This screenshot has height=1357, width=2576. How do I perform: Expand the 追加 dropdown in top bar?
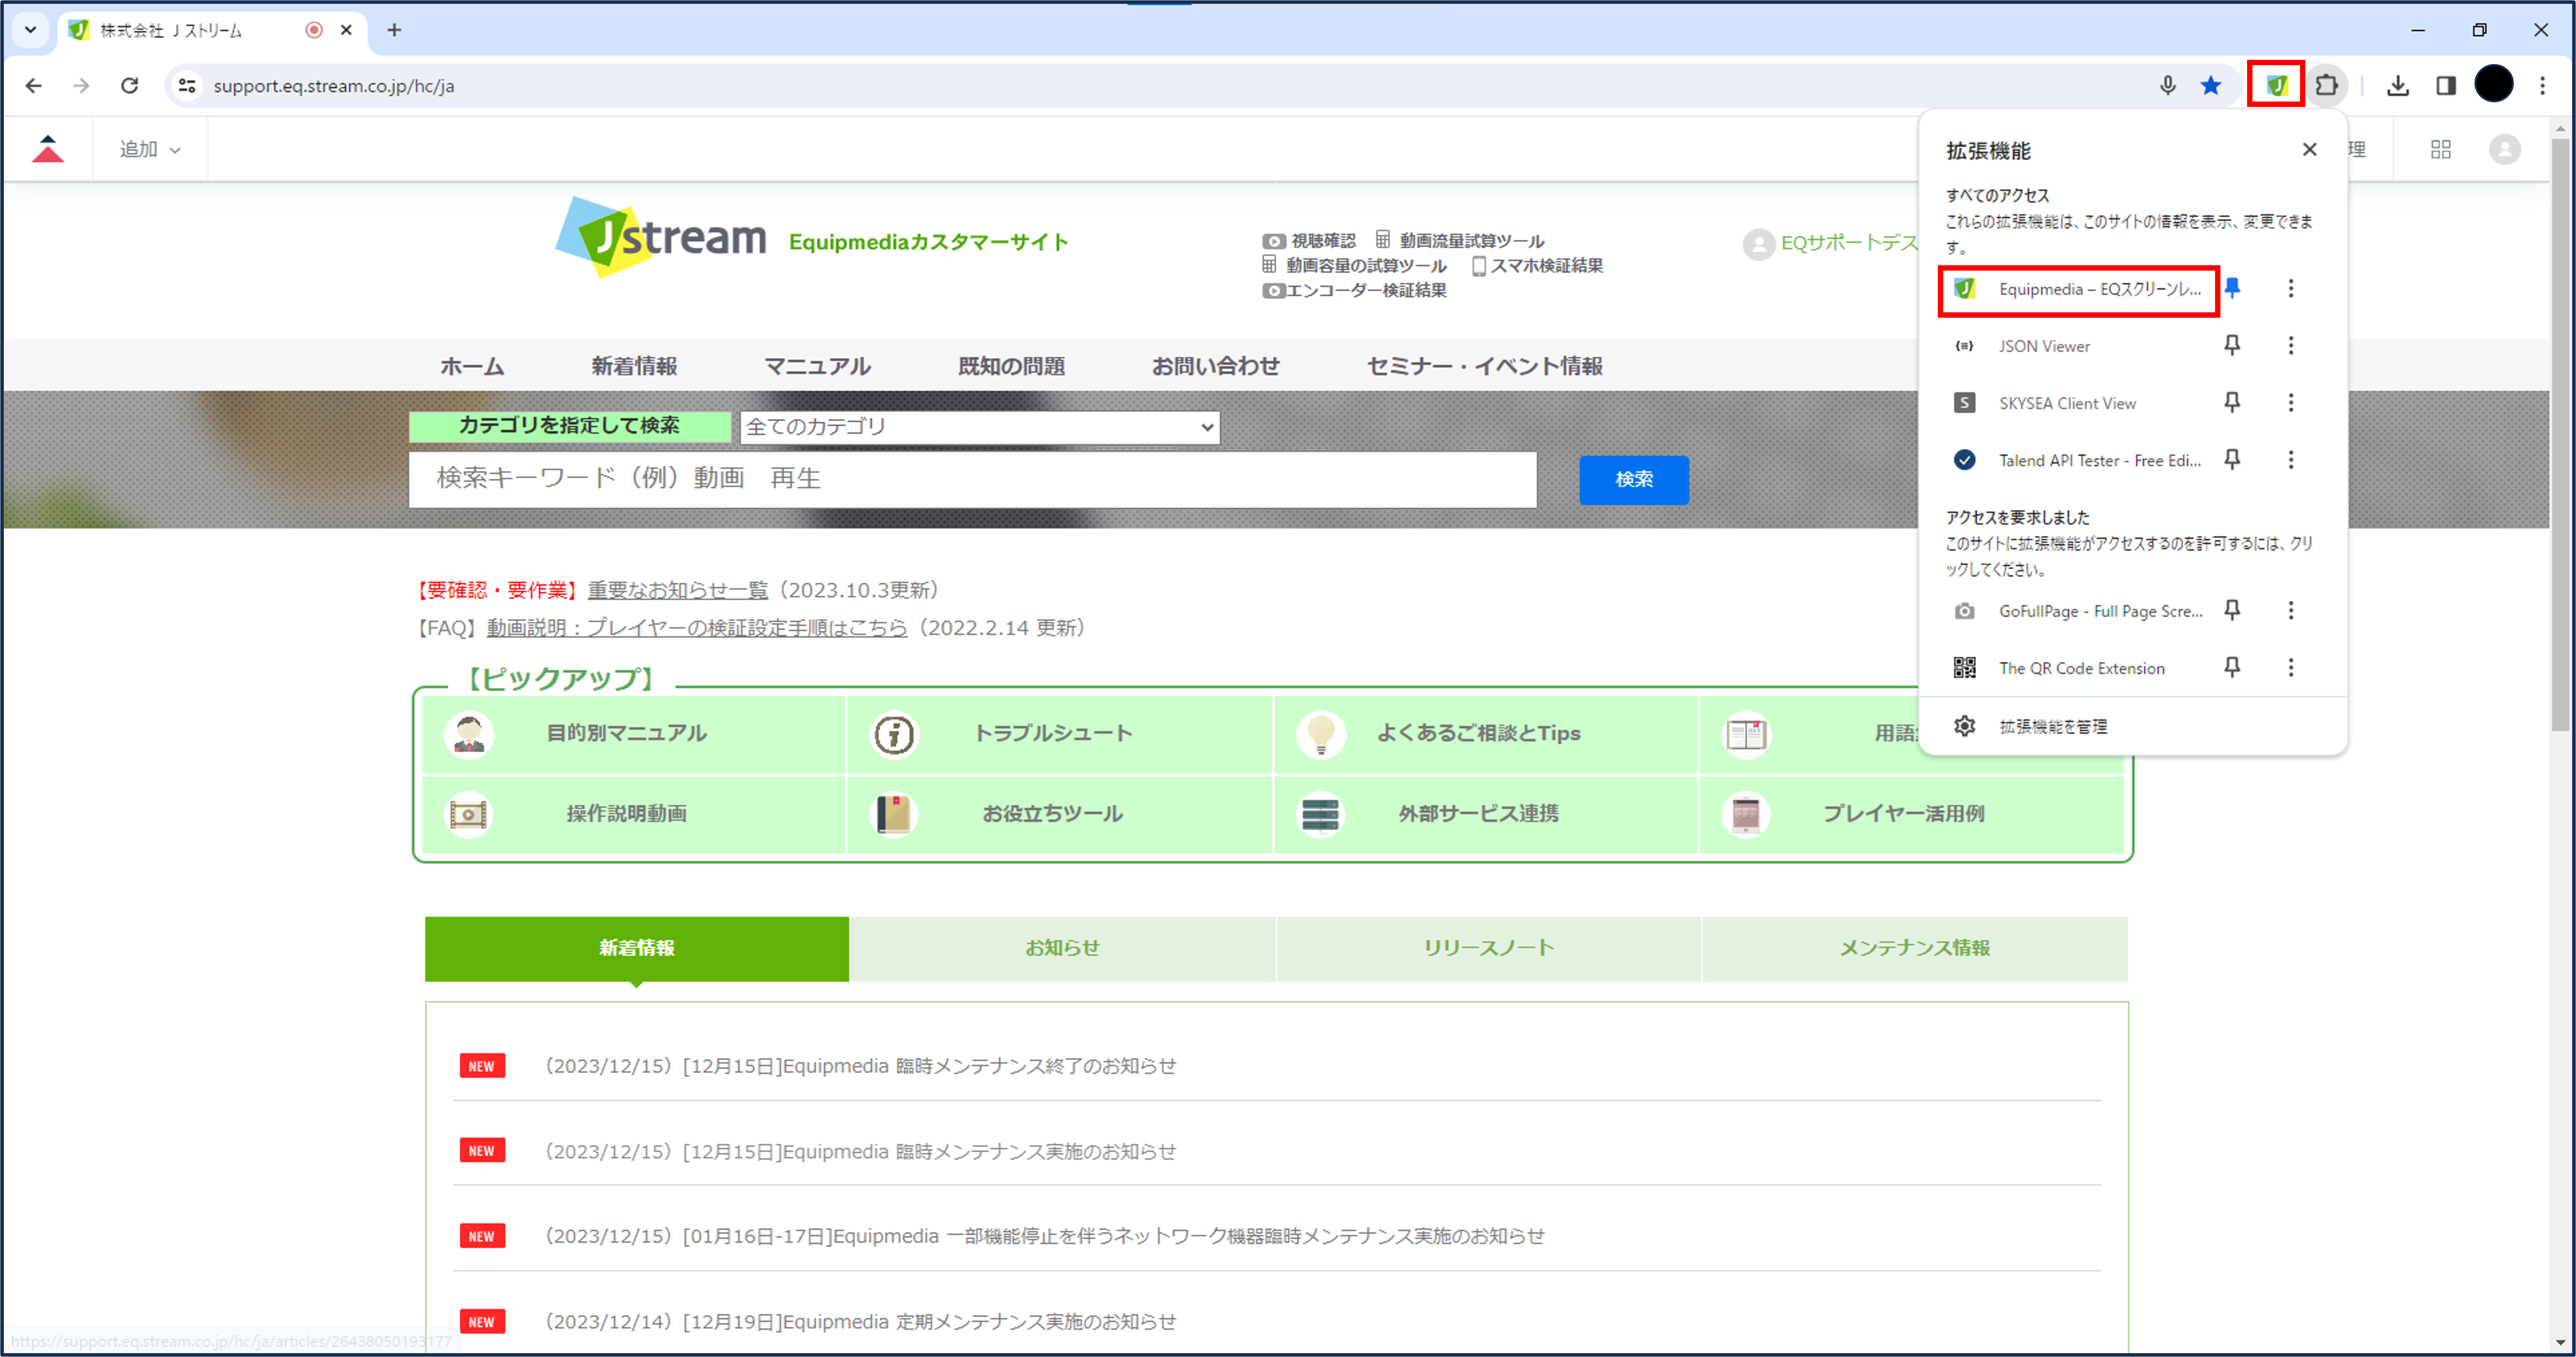(x=150, y=149)
